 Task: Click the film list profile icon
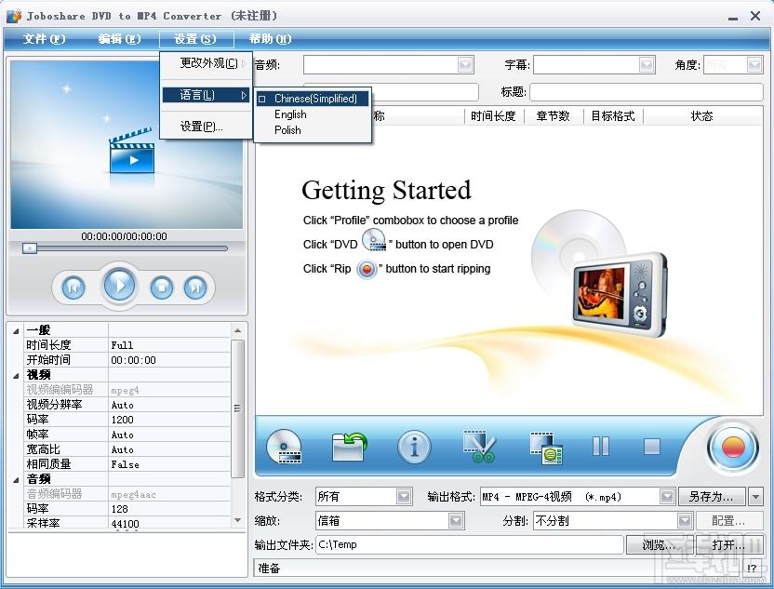pyautogui.click(x=545, y=448)
